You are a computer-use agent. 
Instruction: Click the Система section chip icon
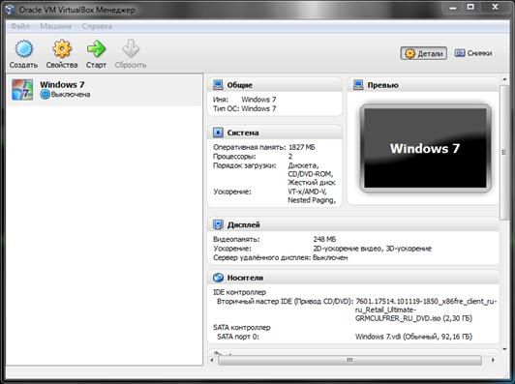(218, 133)
